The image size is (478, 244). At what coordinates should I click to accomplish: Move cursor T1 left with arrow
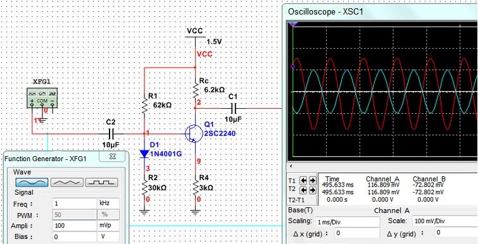tap(303, 180)
